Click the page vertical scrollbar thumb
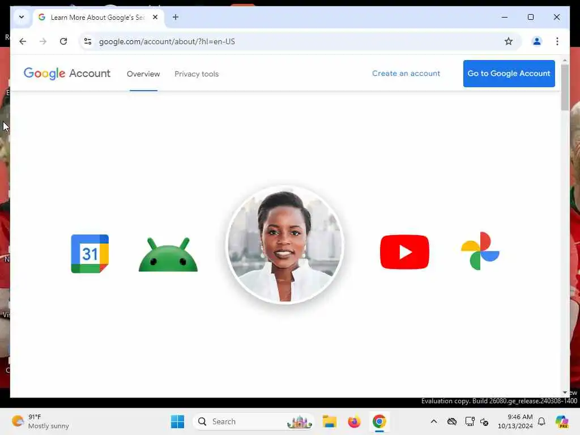 click(565, 87)
